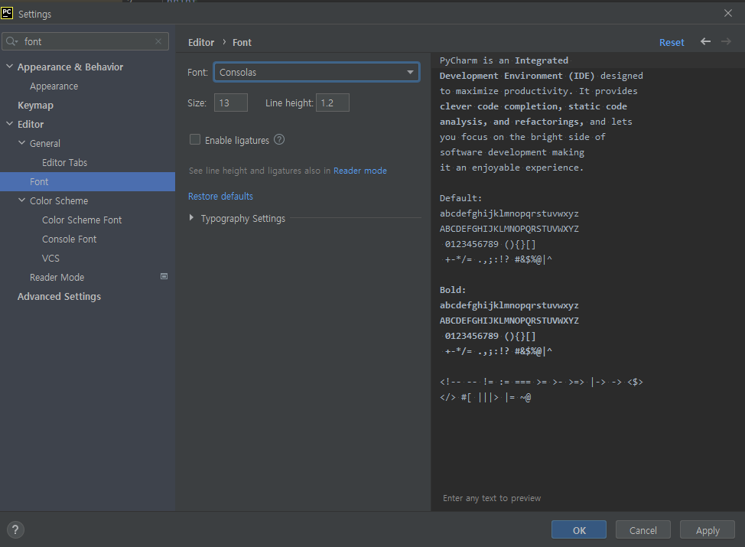The width and height of the screenshot is (745, 547).
Task: Click the 'Bold:' label in preview
Action: [452, 290]
